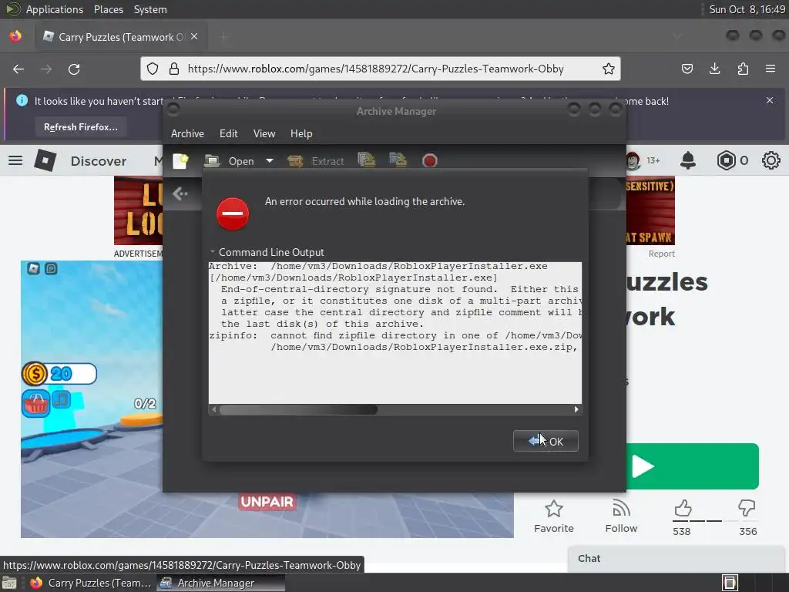Click the game preview thumbnail
The width and height of the screenshot is (789, 592).
(91, 399)
